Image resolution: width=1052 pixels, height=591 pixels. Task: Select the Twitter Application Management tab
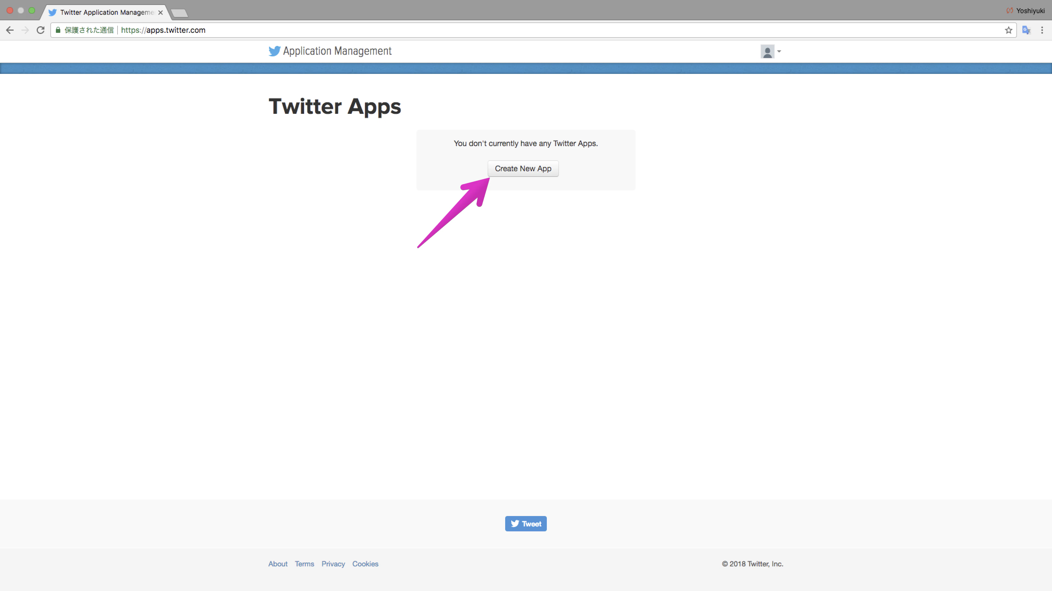click(x=106, y=12)
